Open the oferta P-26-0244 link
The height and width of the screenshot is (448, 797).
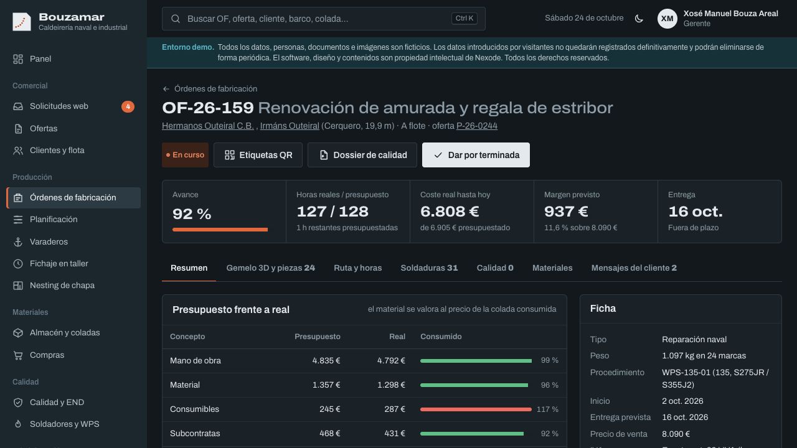tap(477, 126)
